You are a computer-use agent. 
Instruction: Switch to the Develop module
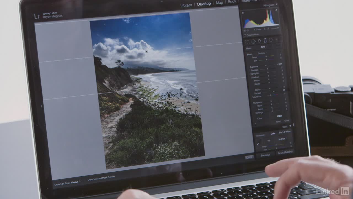[x=204, y=4]
